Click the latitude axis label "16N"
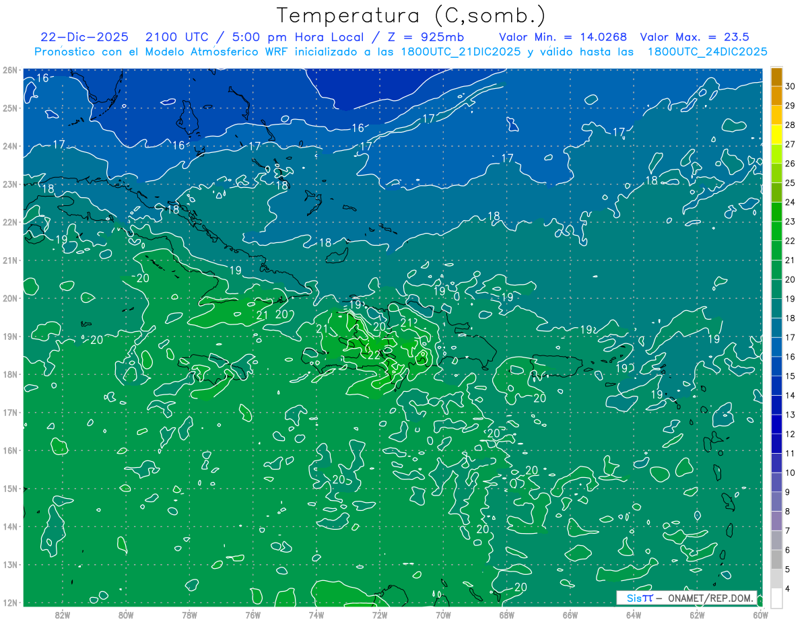This screenshot has width=808, height=624. pyautogui.click(x=10, y=450)
